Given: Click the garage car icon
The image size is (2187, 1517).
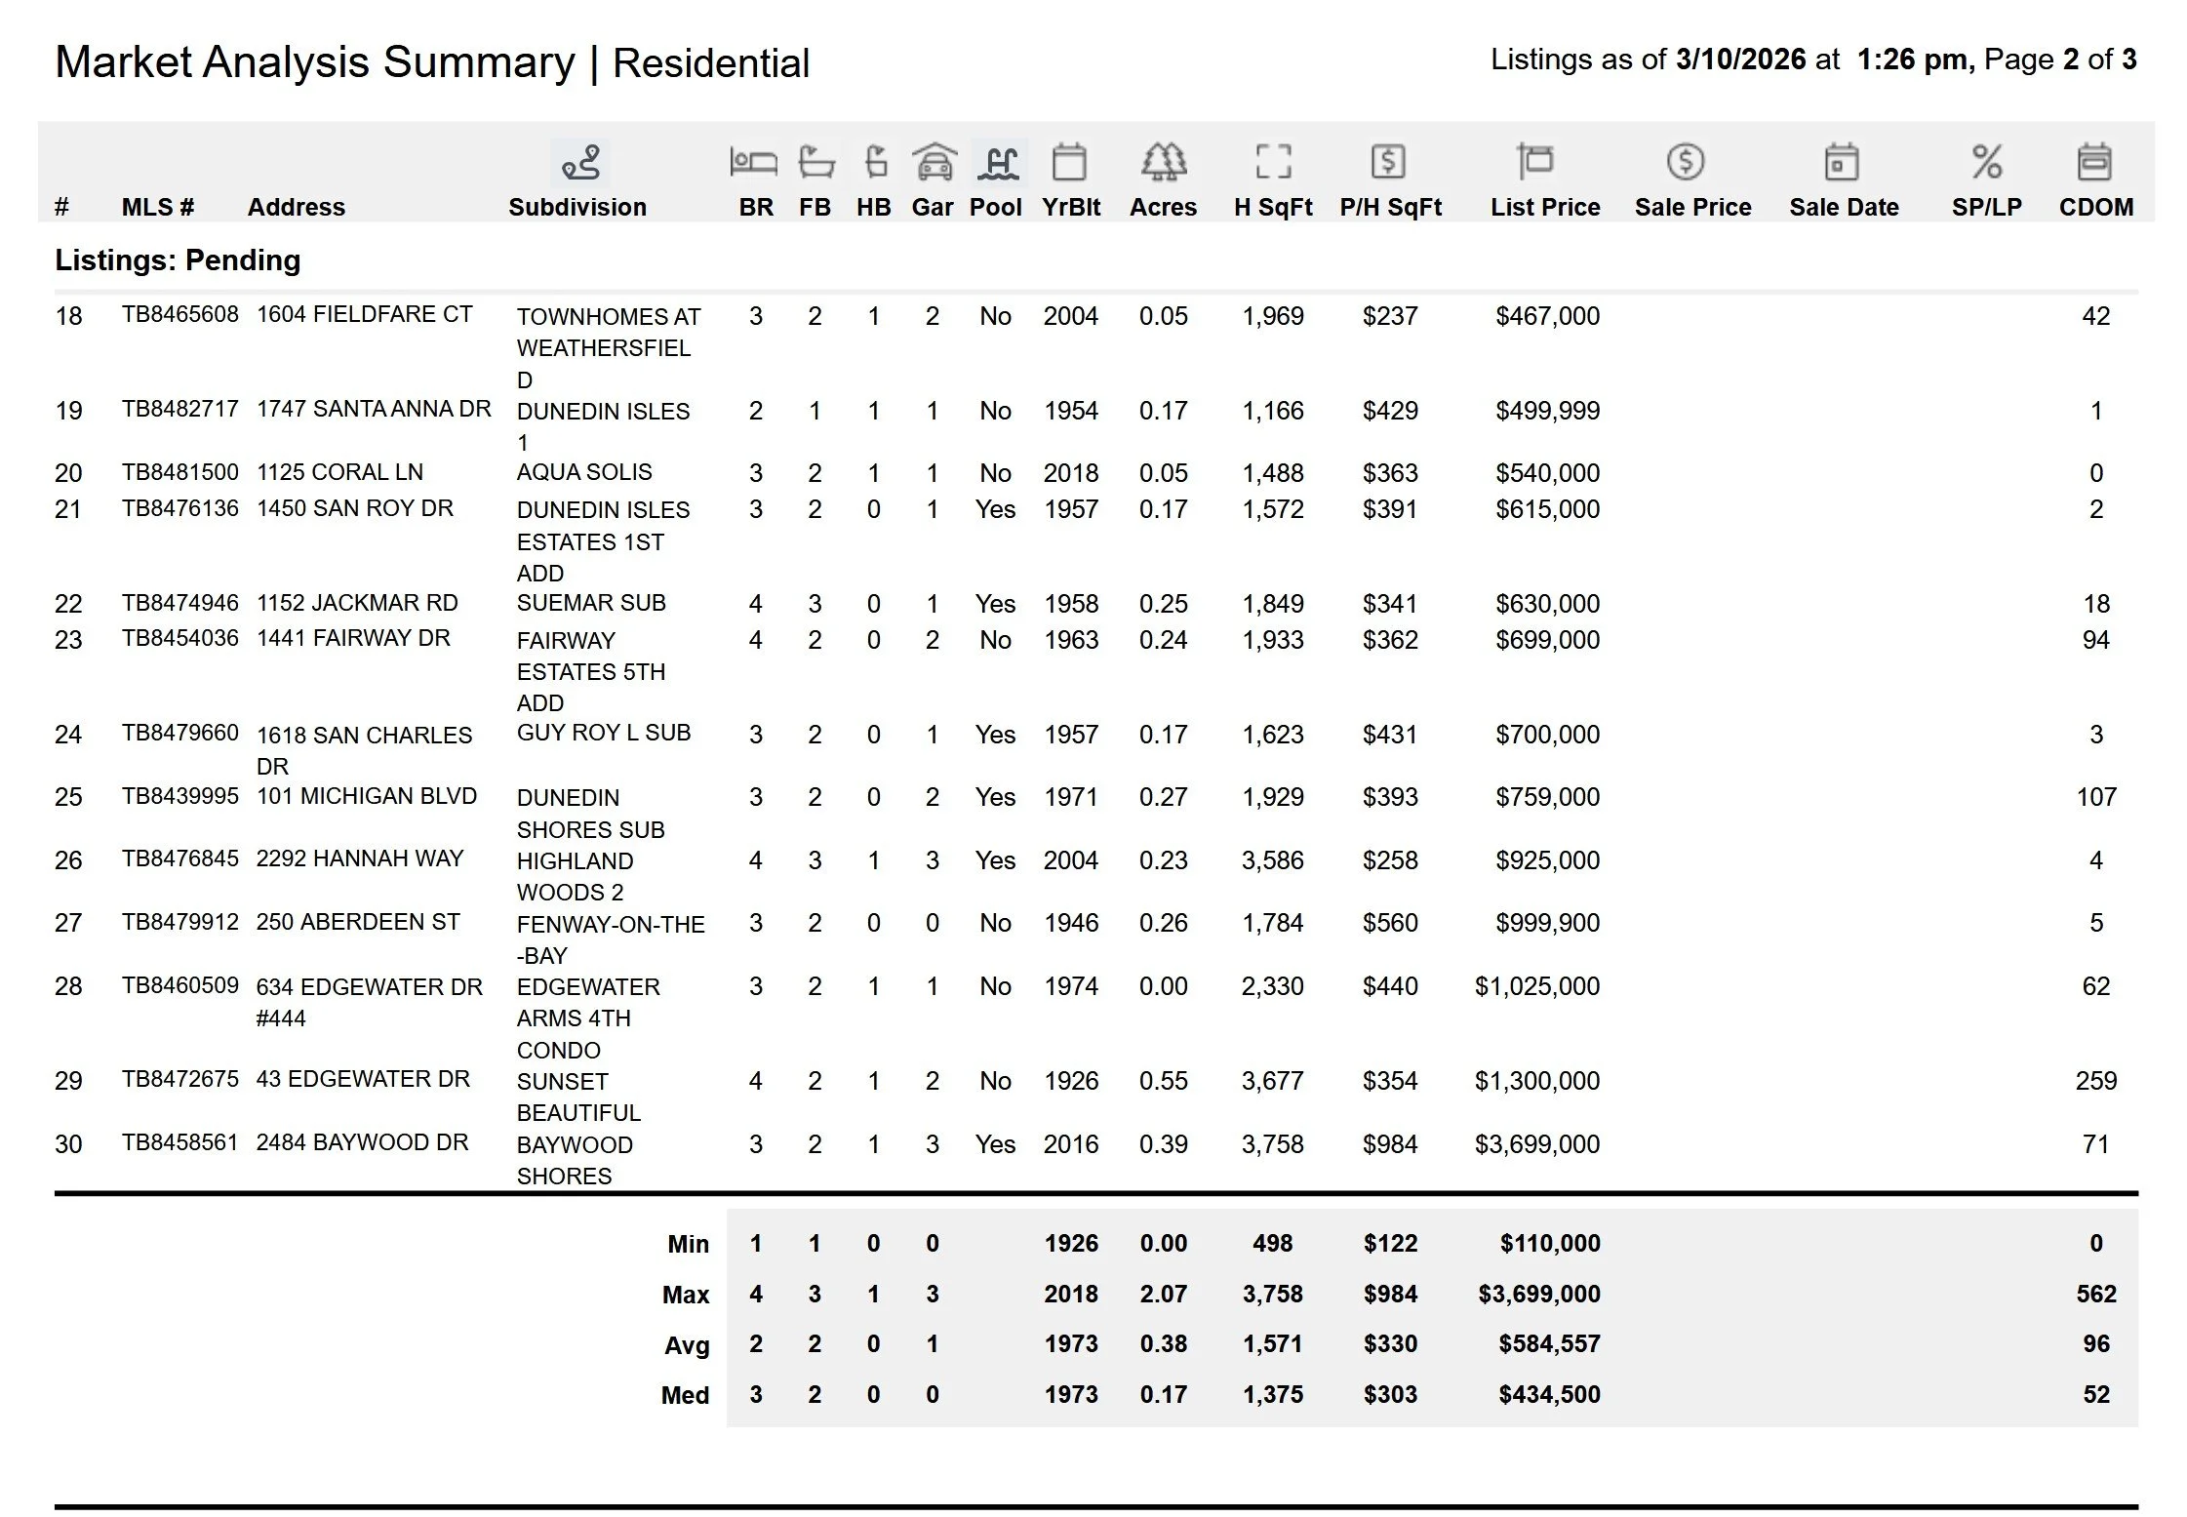Looking at the screenshot, I should point(934,162).
